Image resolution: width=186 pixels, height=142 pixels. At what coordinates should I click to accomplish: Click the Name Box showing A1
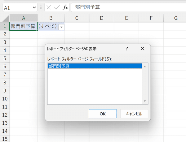pyautogui.click(x=20, y=7)
